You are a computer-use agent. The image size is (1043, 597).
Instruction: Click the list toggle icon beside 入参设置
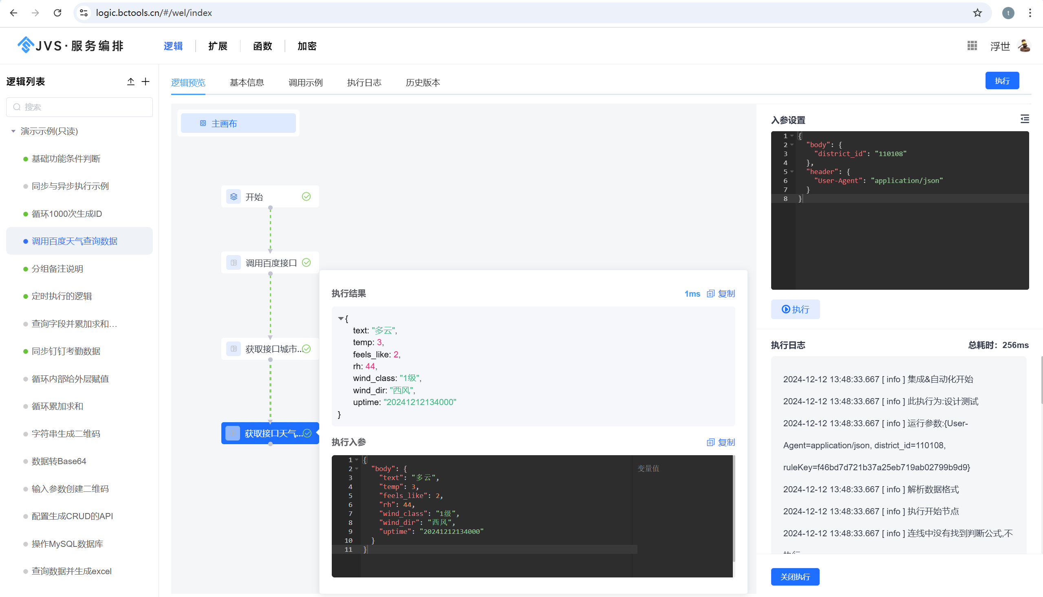coord(1025,119)
